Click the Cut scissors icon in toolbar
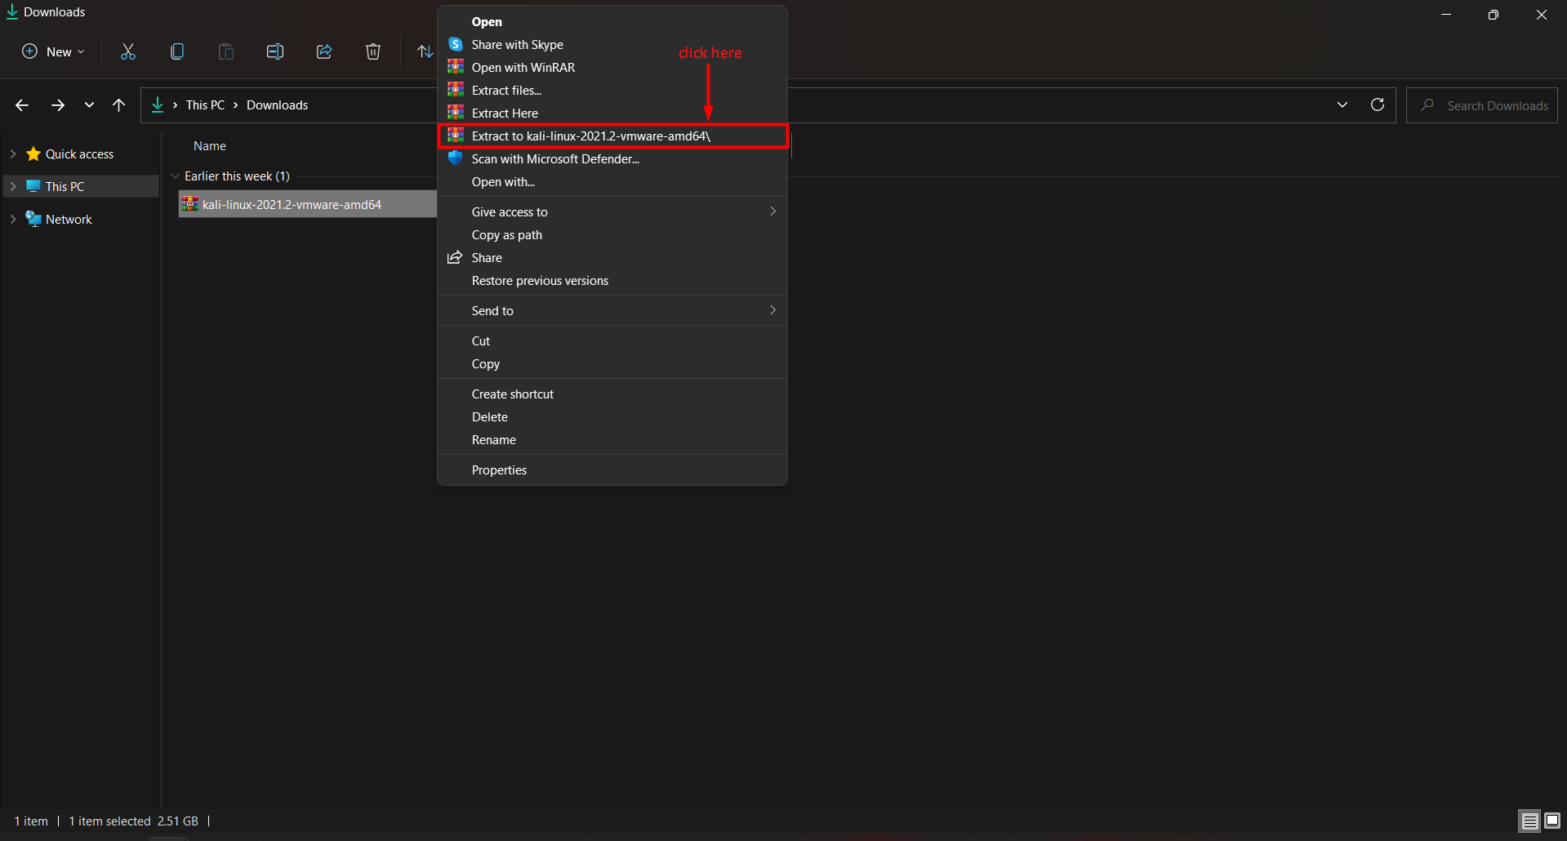The height and width of the screenshot is (841, 1567). 128,51
